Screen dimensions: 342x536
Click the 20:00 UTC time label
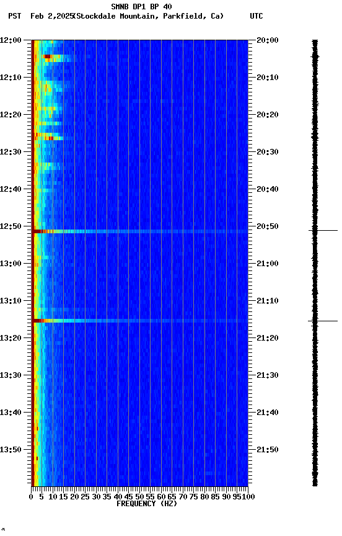pyautogui.click(x=268, y=40)
